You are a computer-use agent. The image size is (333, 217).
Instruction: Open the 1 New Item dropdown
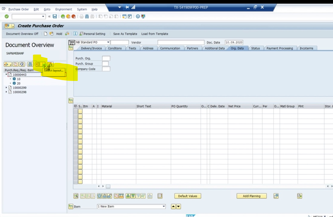point(164,206)
